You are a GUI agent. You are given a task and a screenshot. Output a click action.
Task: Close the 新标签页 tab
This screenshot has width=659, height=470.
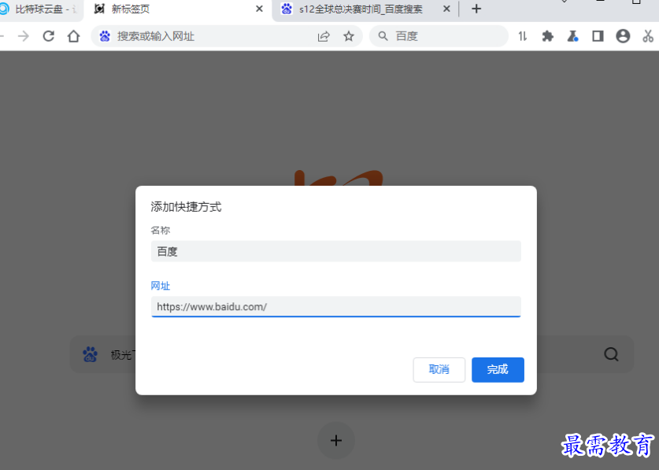click(259, 9)
